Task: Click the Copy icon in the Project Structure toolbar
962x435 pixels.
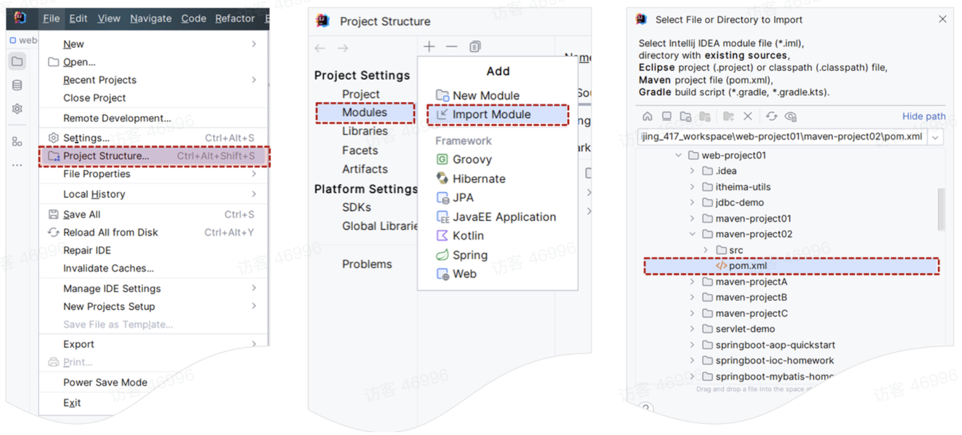Action: point(475,47)
